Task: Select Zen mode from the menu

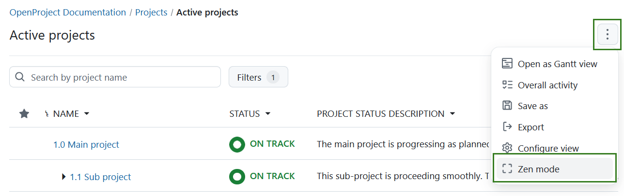Action: tap(538, 169)
